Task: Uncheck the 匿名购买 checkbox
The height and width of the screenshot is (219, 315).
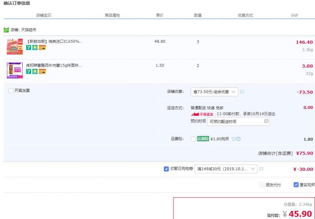Action: (x=296, y=185)
